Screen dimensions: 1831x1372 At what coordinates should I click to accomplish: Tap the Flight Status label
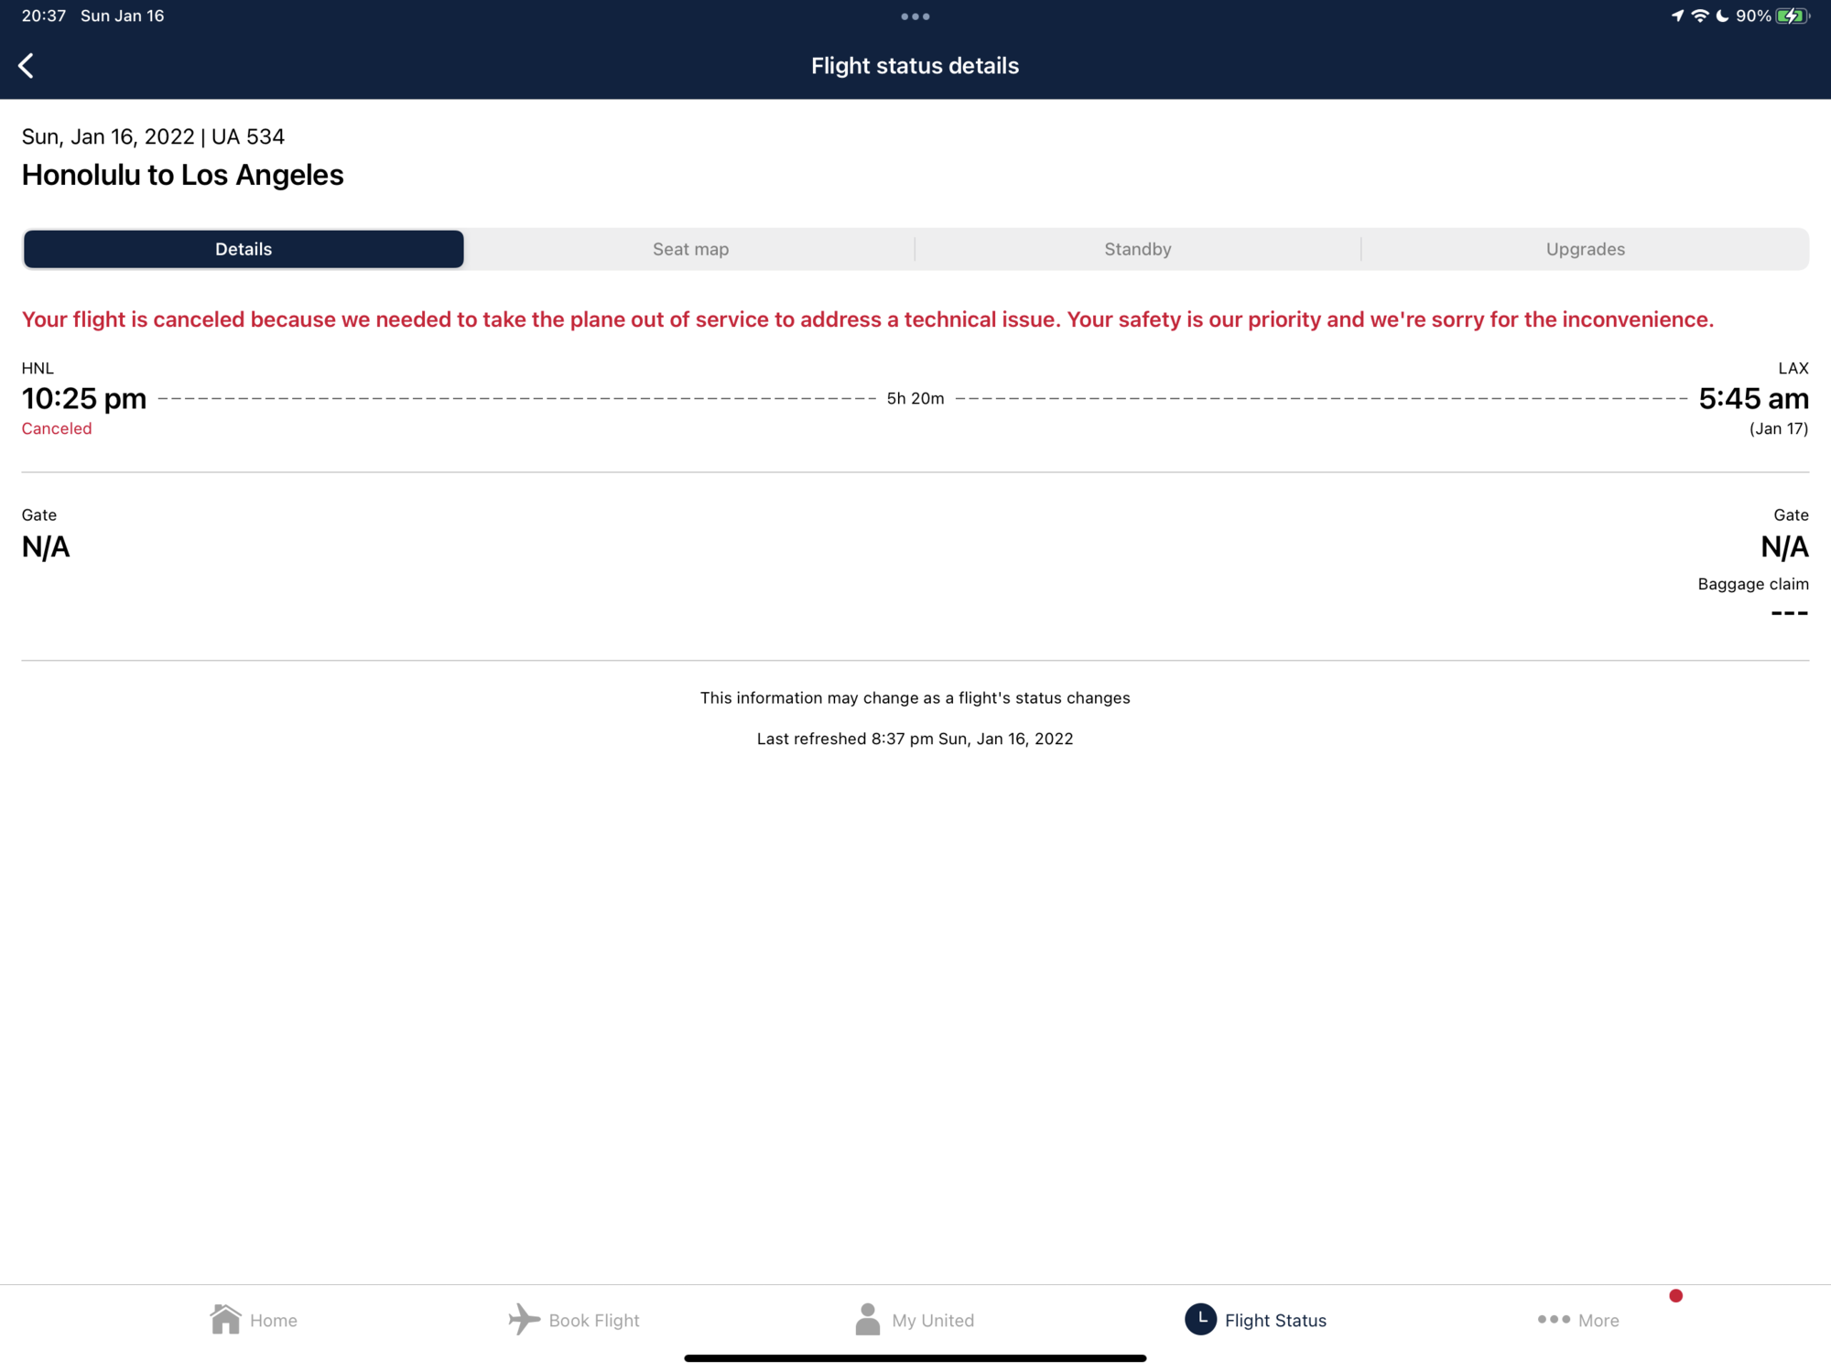[1275, 1320]
